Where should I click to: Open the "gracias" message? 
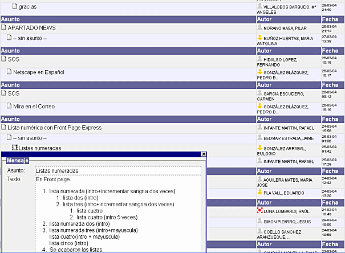(x=29, y=7)
